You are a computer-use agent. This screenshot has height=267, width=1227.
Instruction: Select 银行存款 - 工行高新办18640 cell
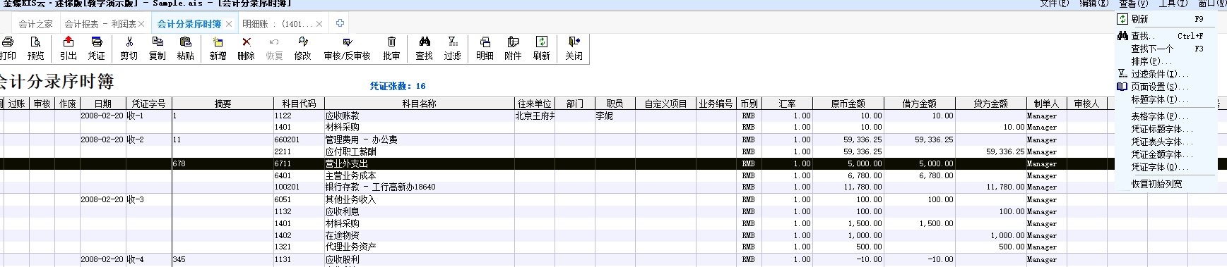(419, 187)
